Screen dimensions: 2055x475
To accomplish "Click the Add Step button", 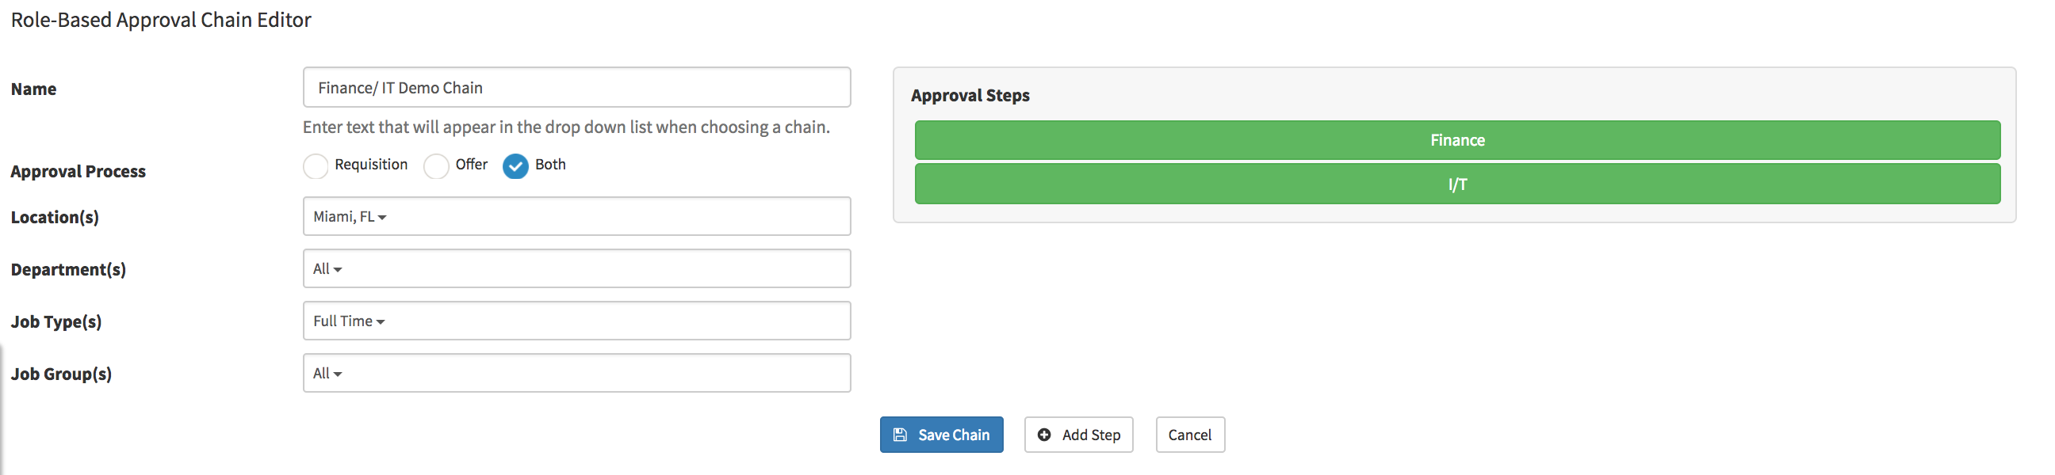I will tap(1078, 435).
